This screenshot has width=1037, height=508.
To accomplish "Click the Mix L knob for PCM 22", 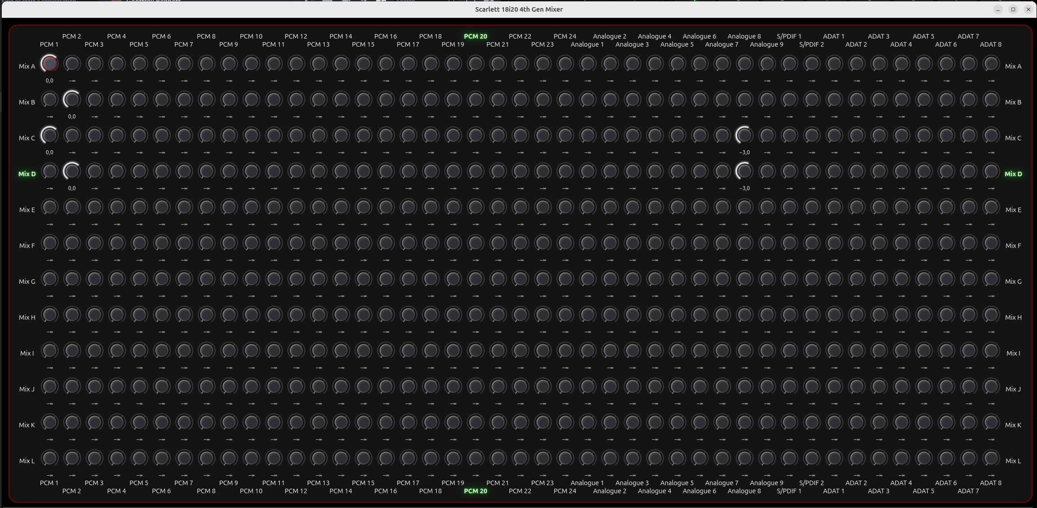I will [520, 458].
